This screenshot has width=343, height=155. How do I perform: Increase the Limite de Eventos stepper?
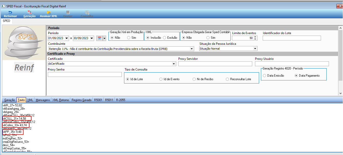point(256,37)
